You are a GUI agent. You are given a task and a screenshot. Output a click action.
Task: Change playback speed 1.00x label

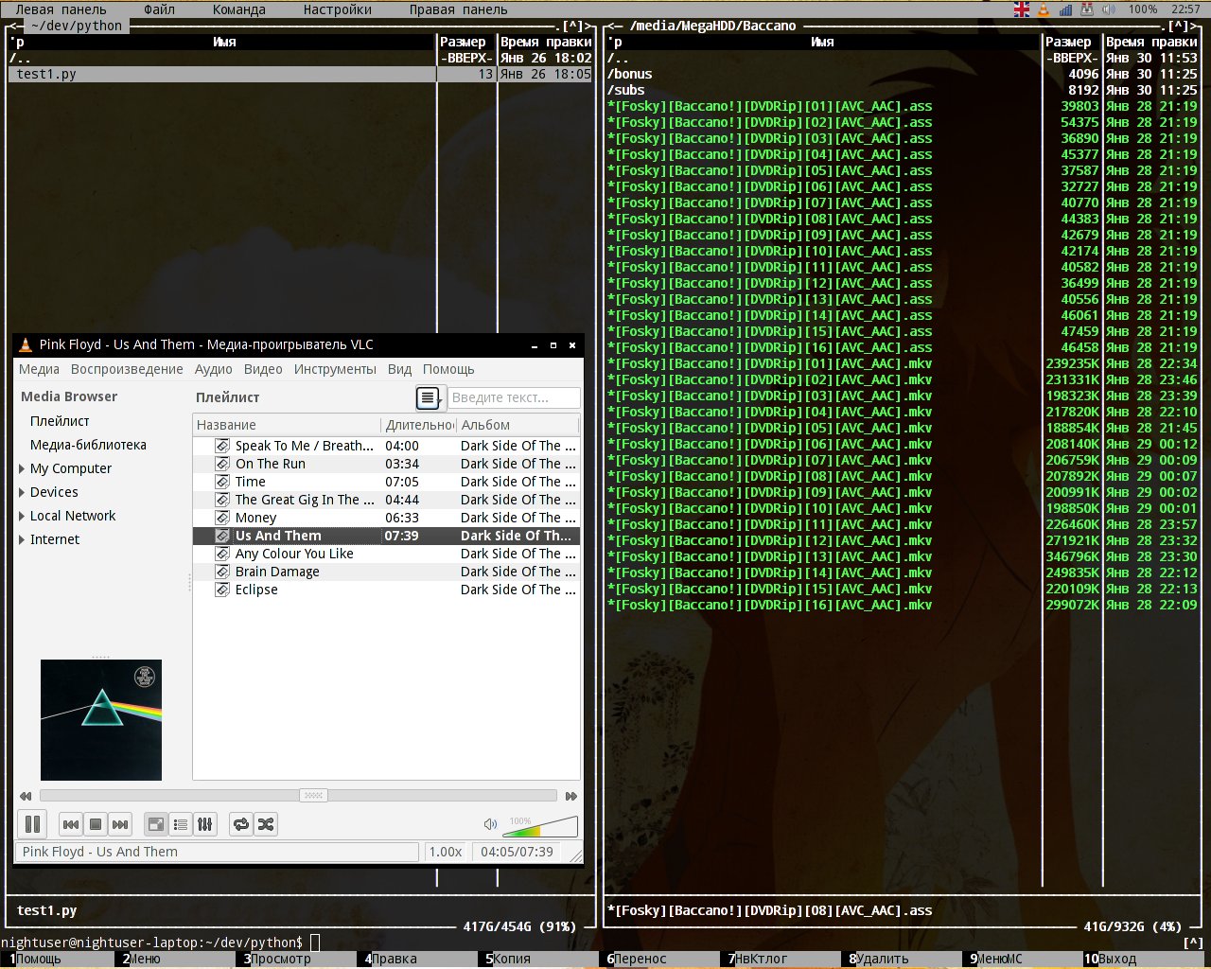(x=446, y=852)
